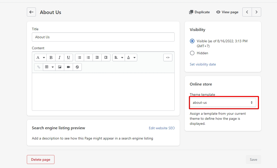Expand the insert table dropdown
The image size is (277, 168).
49,67
